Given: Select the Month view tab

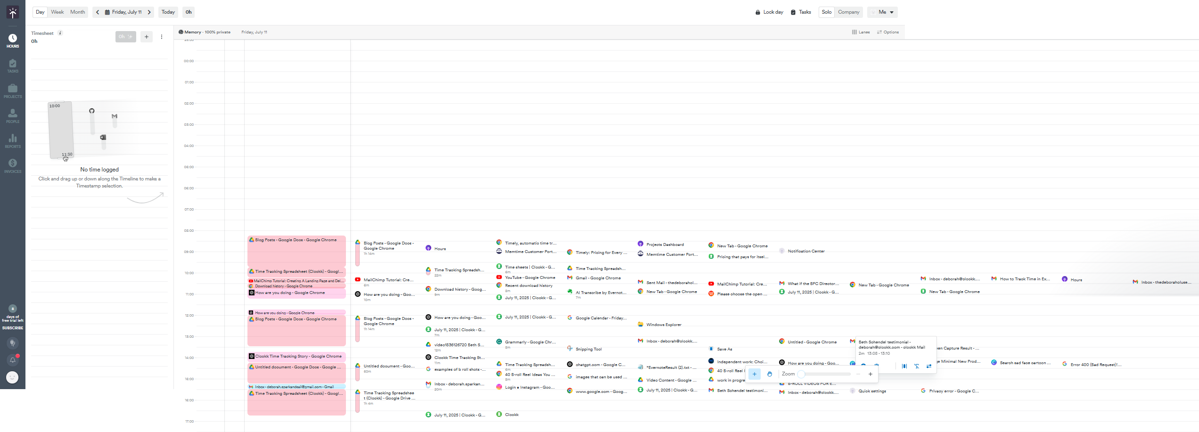Looking at the screenshot, I should 78,12.
